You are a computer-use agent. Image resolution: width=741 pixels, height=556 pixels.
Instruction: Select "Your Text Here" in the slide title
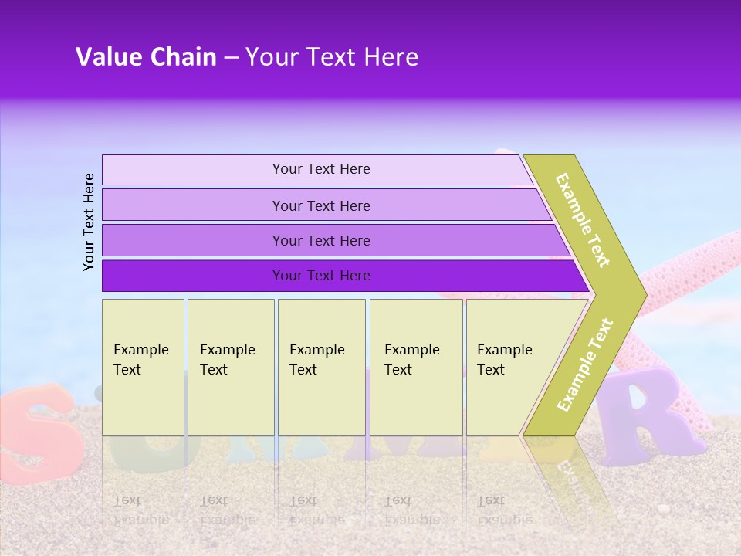(x=332, y=57)
